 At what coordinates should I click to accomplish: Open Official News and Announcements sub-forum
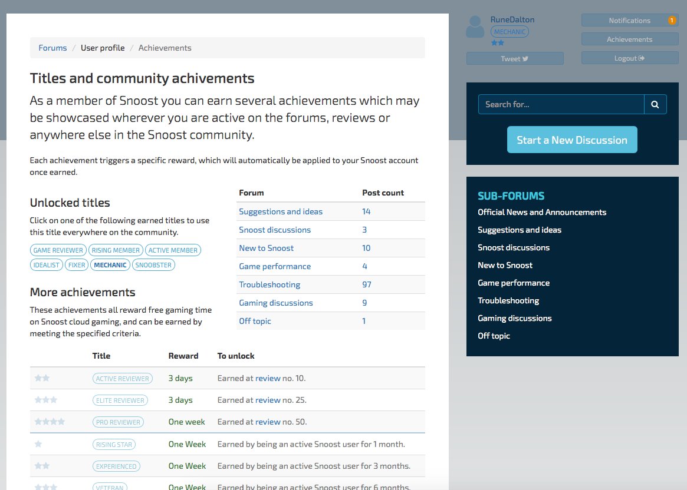pyautogui.click(x=542, y=212)
